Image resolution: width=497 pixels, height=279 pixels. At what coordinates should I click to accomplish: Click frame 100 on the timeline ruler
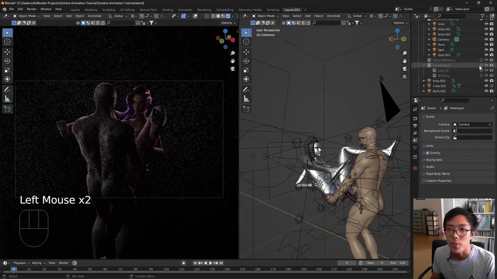166,269
